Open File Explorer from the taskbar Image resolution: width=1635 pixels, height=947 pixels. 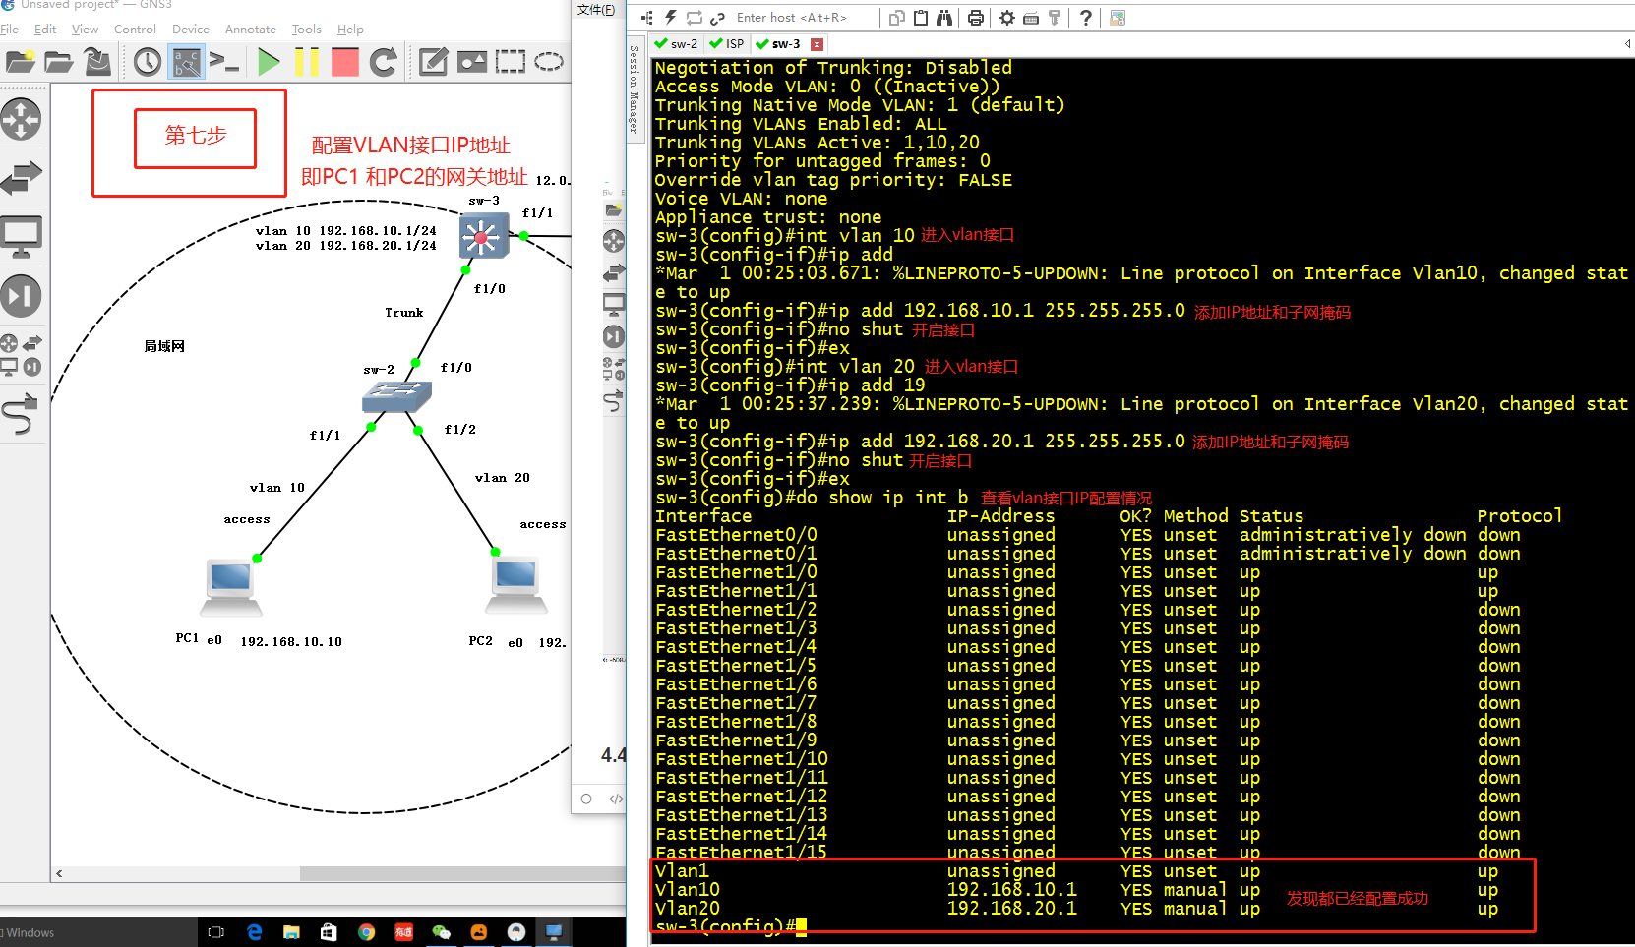pos(291,932)
